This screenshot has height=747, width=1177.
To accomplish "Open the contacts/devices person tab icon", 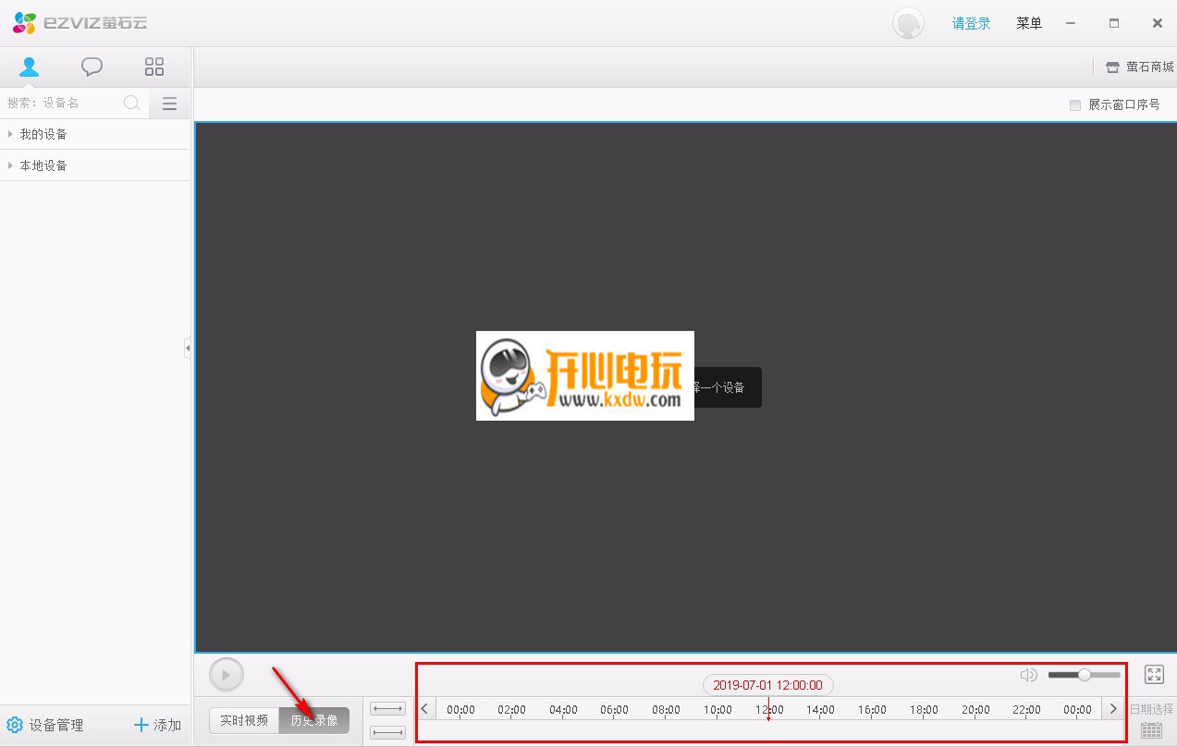I will (30, 67).
